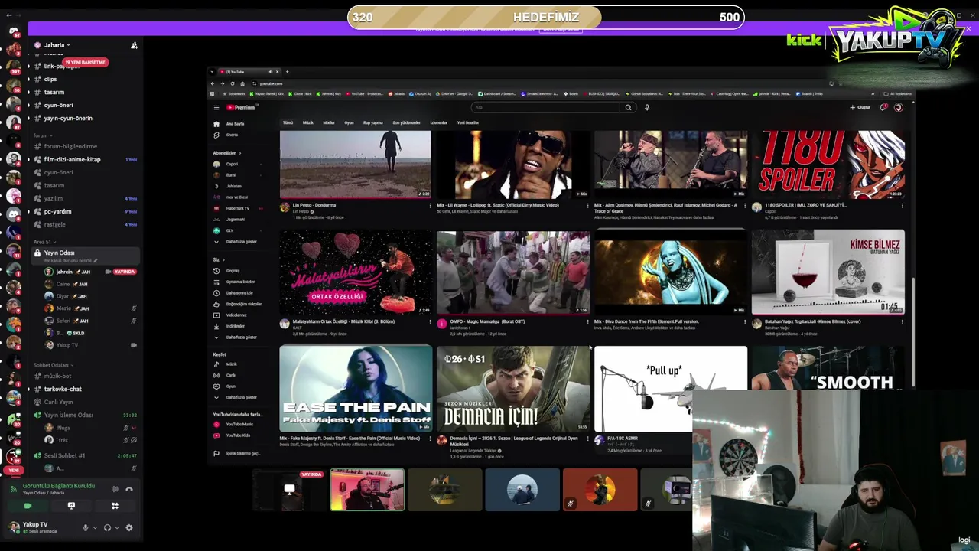Open the Demacia İçin video thumbnail
This screenshot has height=551, width=979.
pos(512,389)
